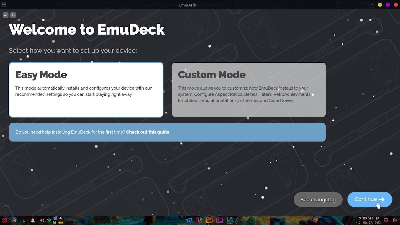Select the Easy Mode card
The height and width of the screenshot is (225, 400).
[x=86, y=90]
